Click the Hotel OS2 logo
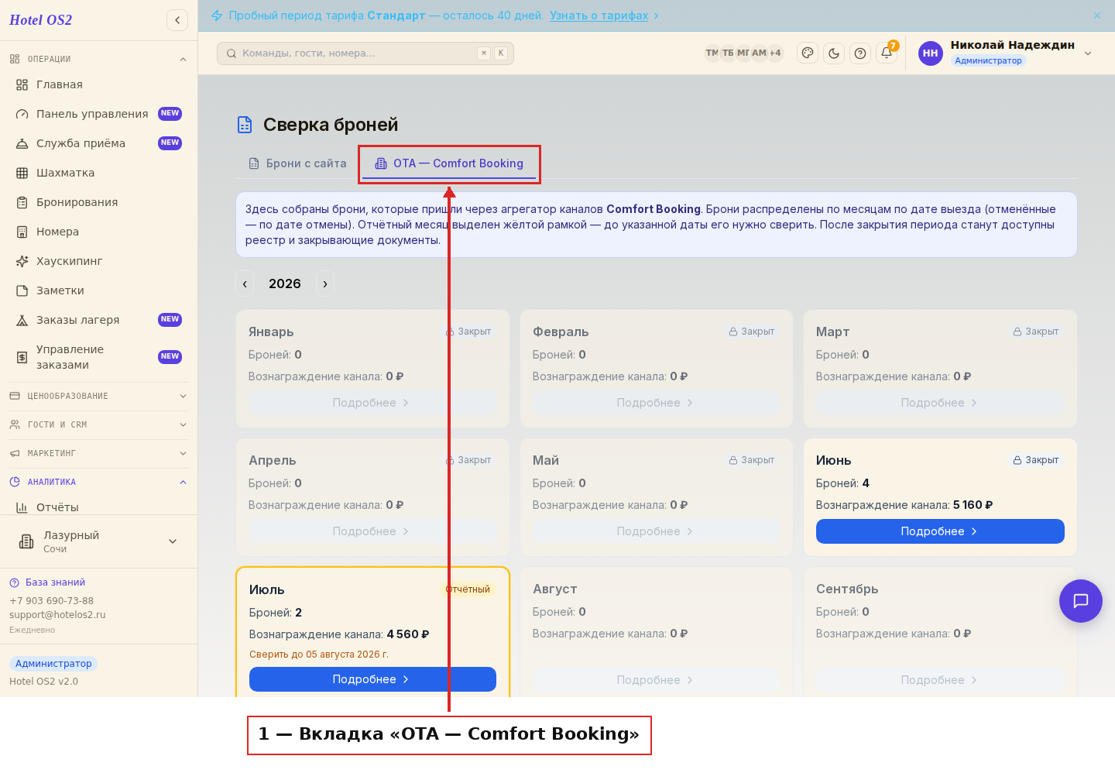Viewport: 1115px width, 773px height. click(41, 20)
